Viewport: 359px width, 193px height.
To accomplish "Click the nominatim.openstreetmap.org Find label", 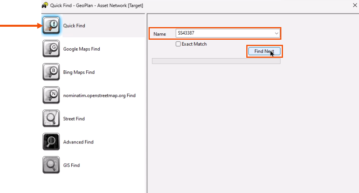I will point(99,96).
